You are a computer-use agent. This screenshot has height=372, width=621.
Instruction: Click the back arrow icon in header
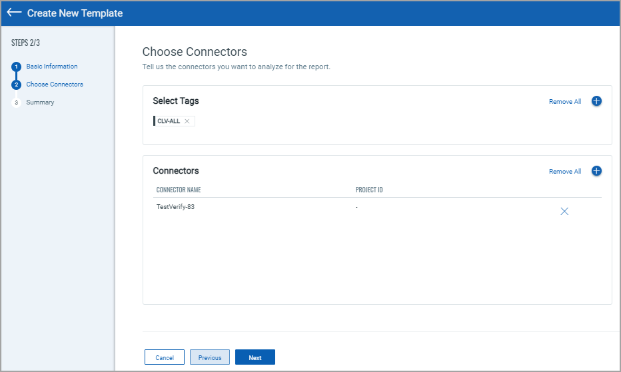pos(14,13)
